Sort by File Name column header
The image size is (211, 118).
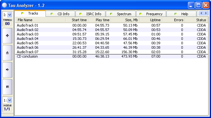click(x=40, y=20)
